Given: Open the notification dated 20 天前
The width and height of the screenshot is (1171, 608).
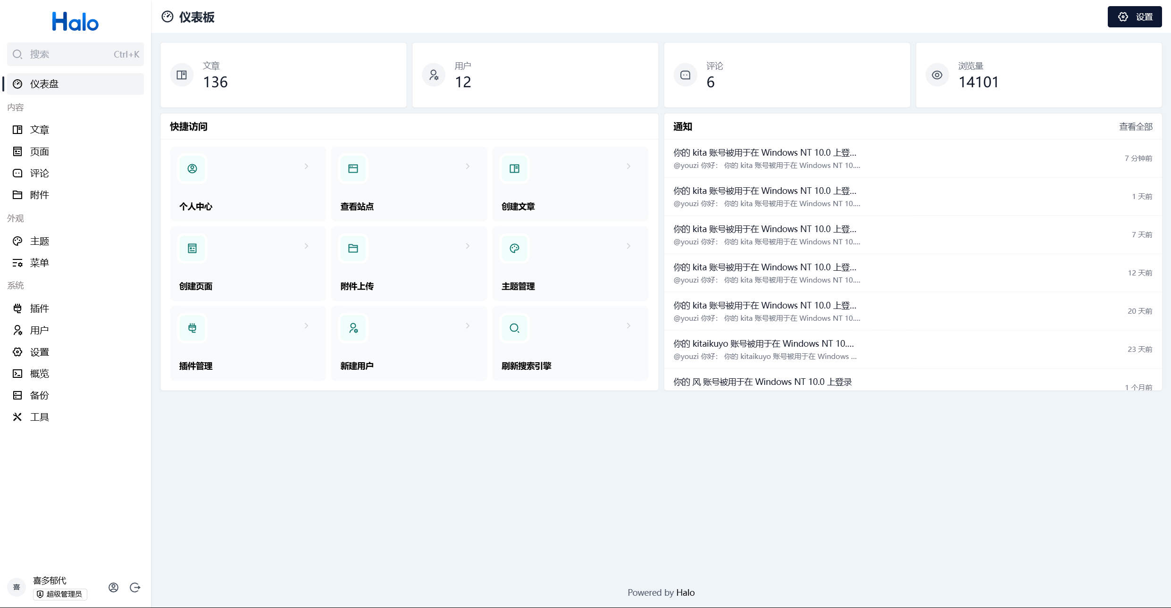Looking at the screenshot, I should coord(913,311).
